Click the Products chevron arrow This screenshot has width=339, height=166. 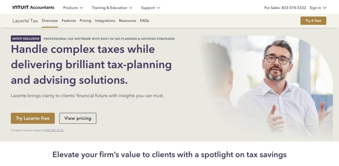(x=81, y=8)
